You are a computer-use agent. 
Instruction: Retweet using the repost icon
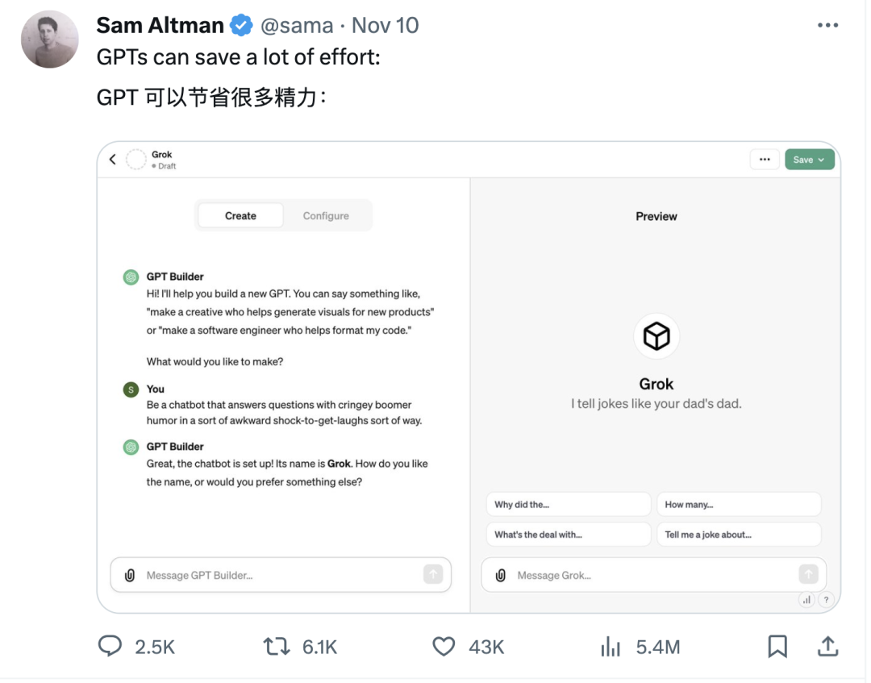coord(275,646)
